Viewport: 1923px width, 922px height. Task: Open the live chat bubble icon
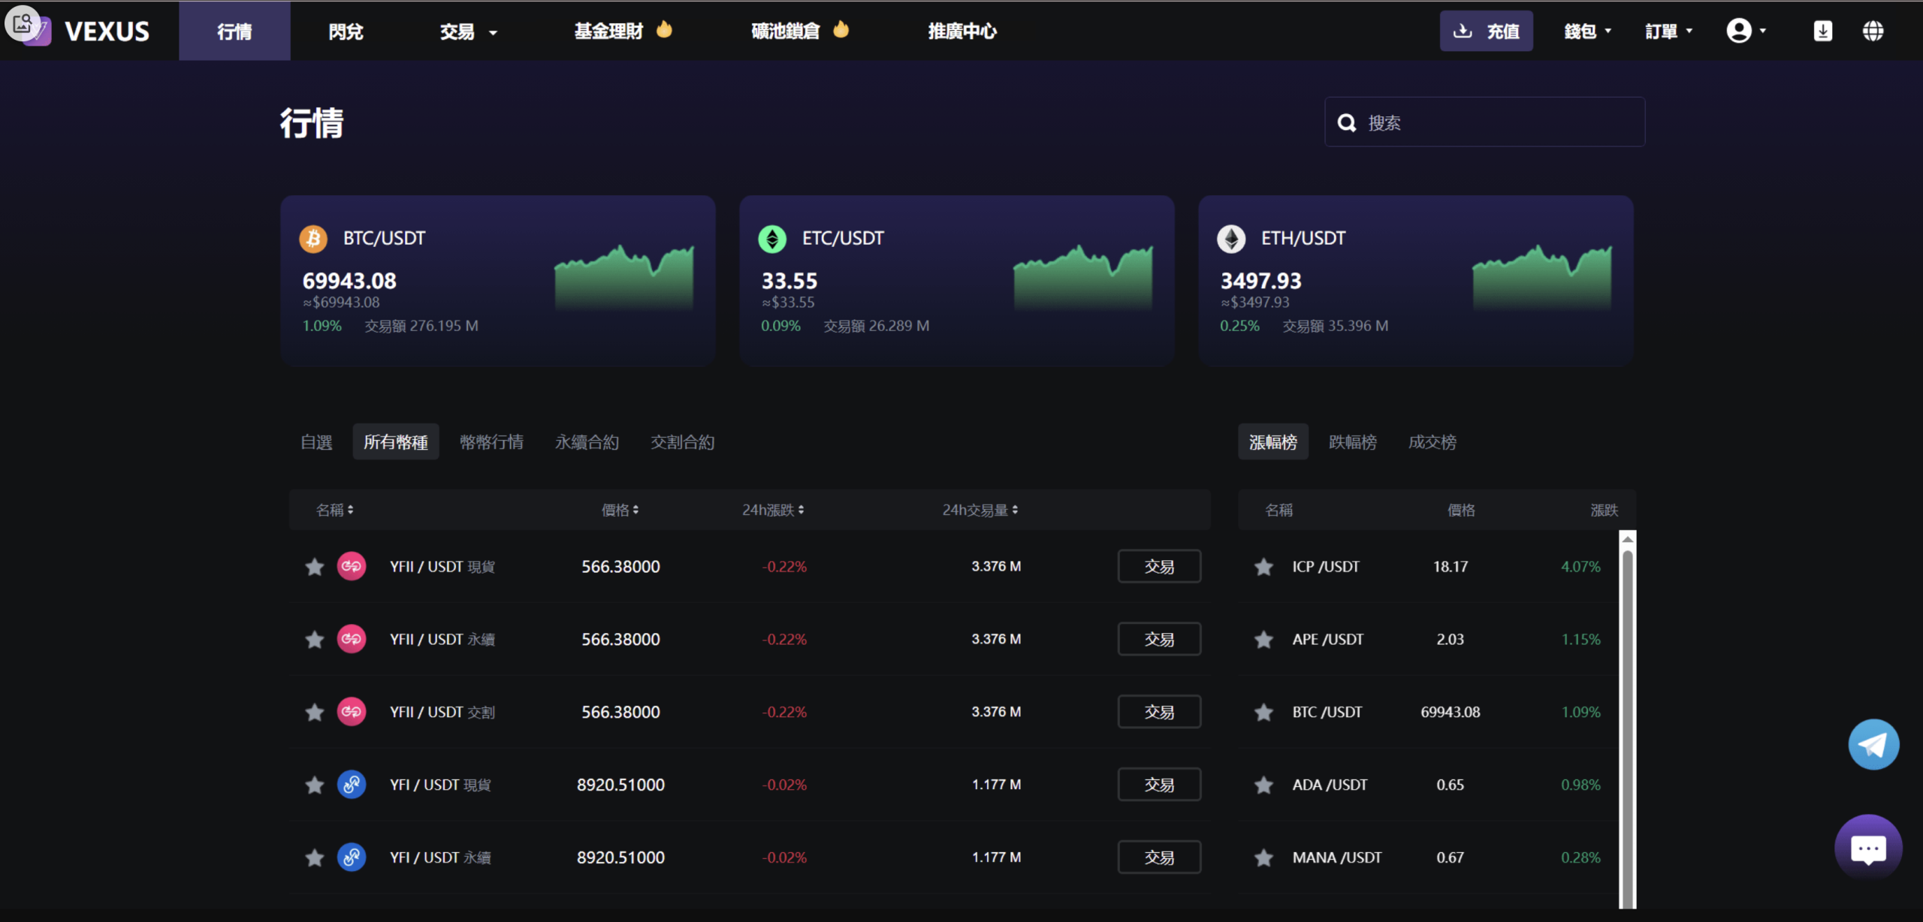pos(1868,848)
